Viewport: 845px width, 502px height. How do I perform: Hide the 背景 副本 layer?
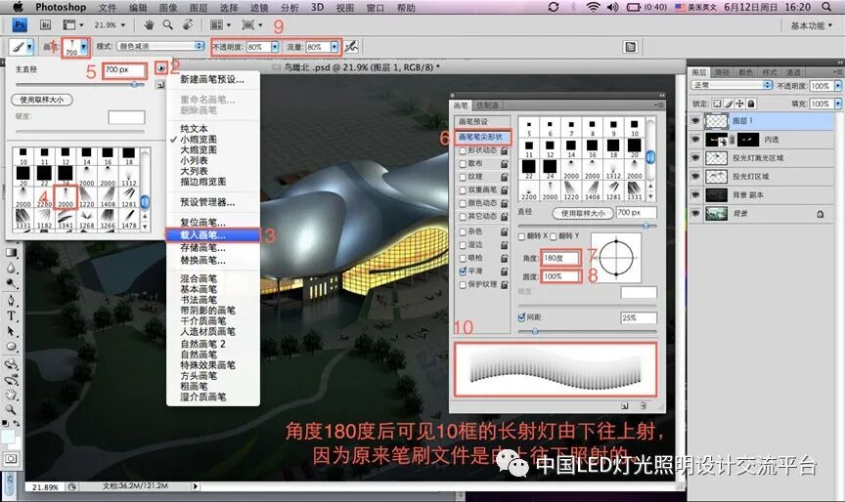click(x=695, y=194)
